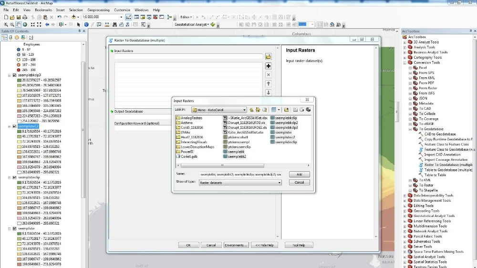
Task: Open the Geostatistical Analyst dropdown
Action: pos(192,25)
